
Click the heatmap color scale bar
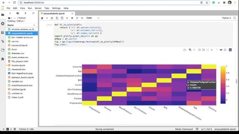[x=223, y=85]
